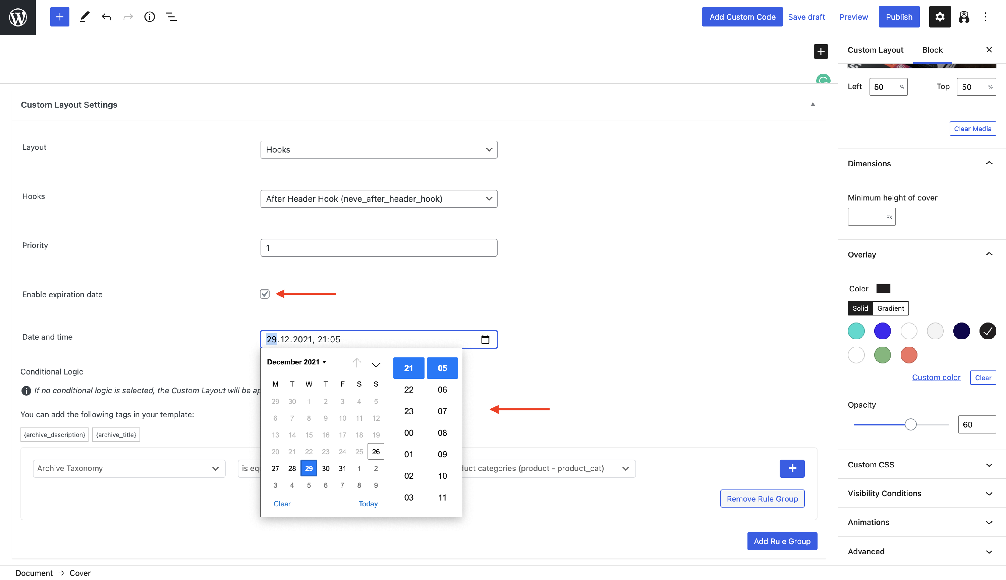Open the block inserter

click(59, 17)
